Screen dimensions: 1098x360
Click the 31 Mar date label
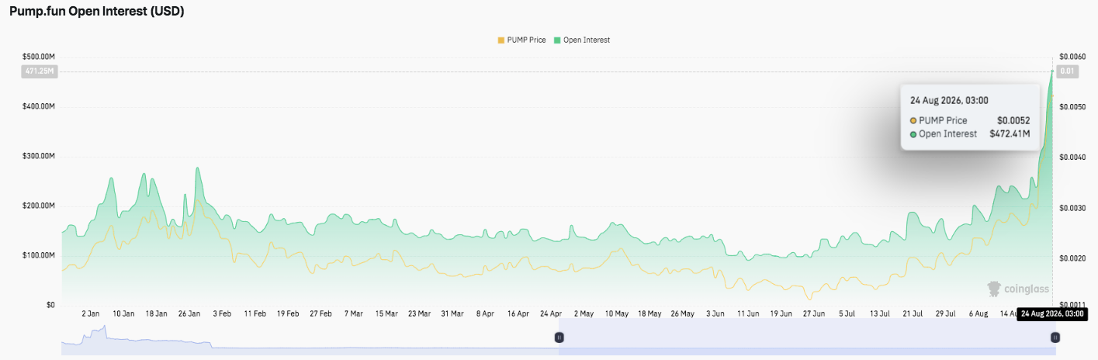point(452,314)
